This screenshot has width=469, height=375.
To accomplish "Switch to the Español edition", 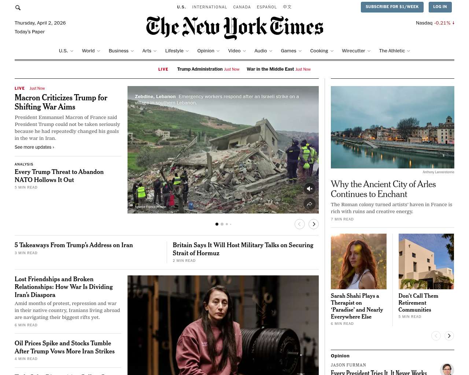I will (x=267, y=7).
